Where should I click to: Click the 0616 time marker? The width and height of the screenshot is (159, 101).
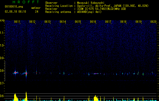[93, 22]
